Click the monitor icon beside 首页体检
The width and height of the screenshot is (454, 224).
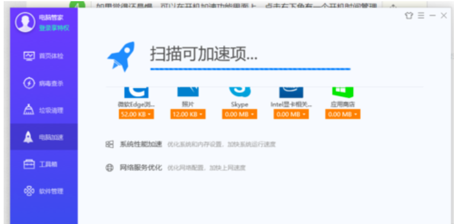(x=29, y=56)
